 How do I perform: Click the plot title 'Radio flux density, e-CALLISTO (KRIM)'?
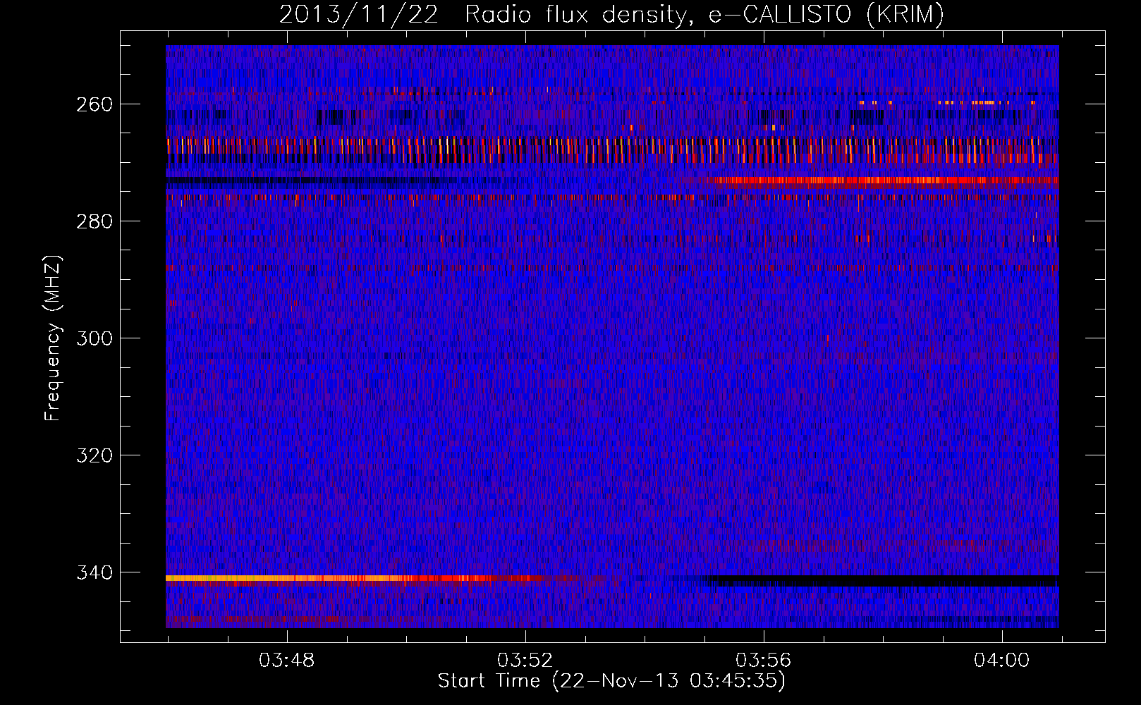[x=704, y=14]
